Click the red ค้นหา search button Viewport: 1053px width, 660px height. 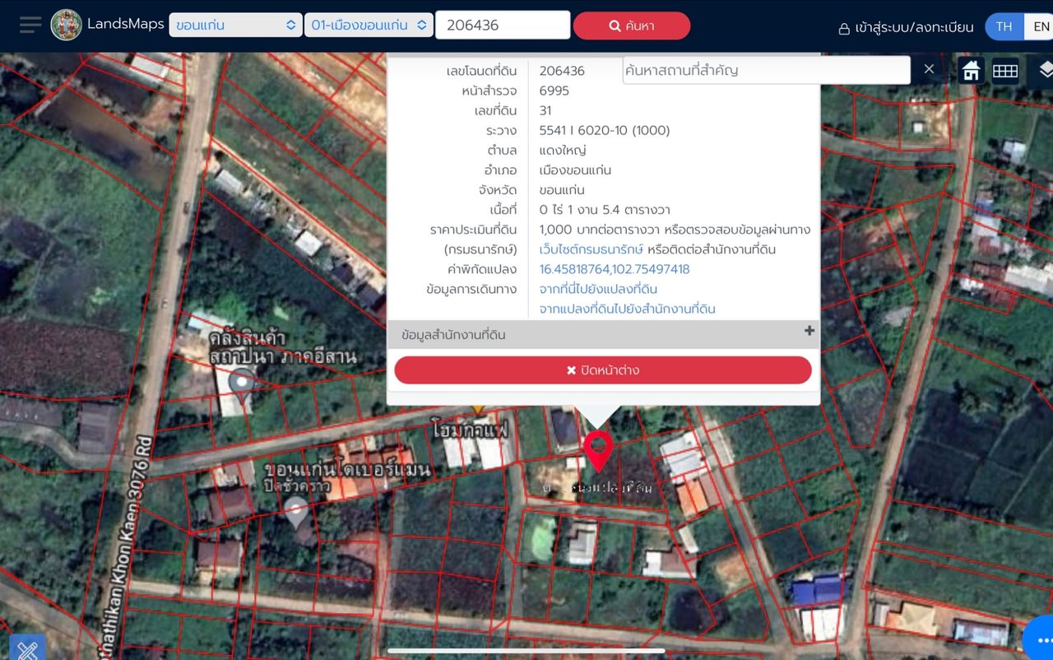pos(631,26)
